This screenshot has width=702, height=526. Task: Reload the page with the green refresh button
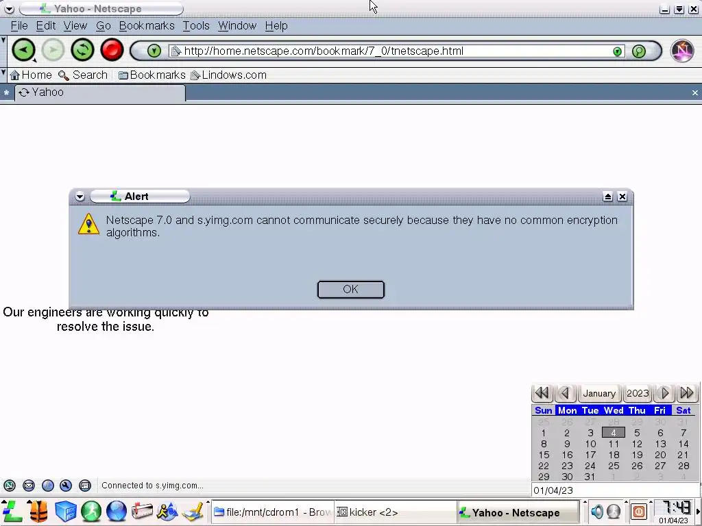point(82,50)
